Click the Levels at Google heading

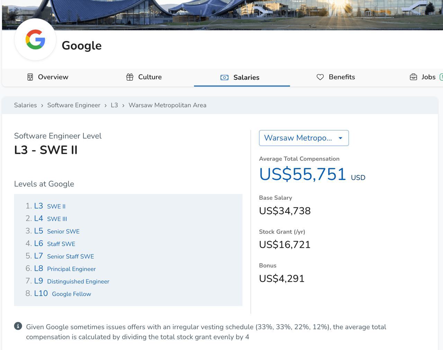[44, 184]
